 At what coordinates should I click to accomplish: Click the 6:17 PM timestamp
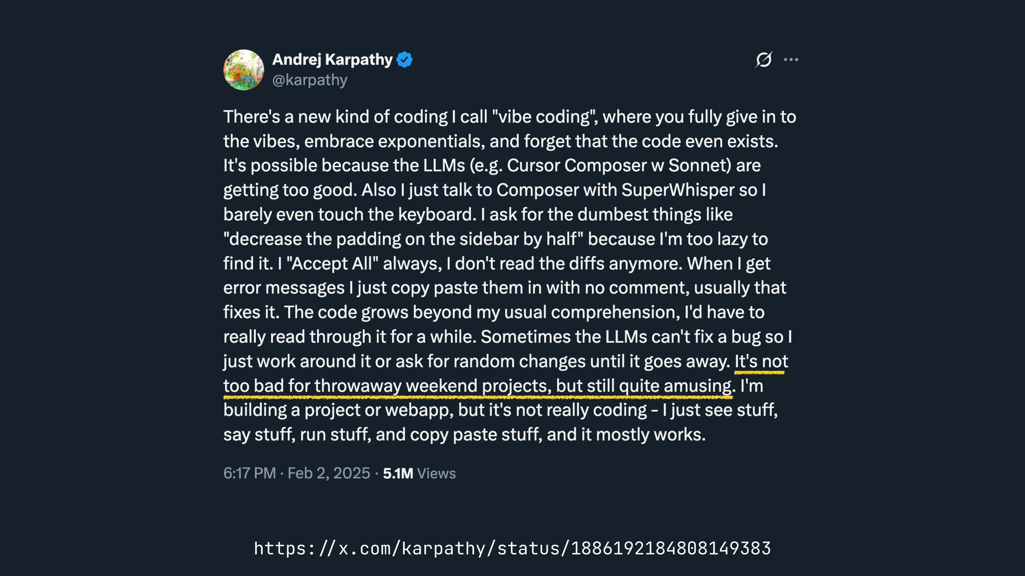coord(249,473)
